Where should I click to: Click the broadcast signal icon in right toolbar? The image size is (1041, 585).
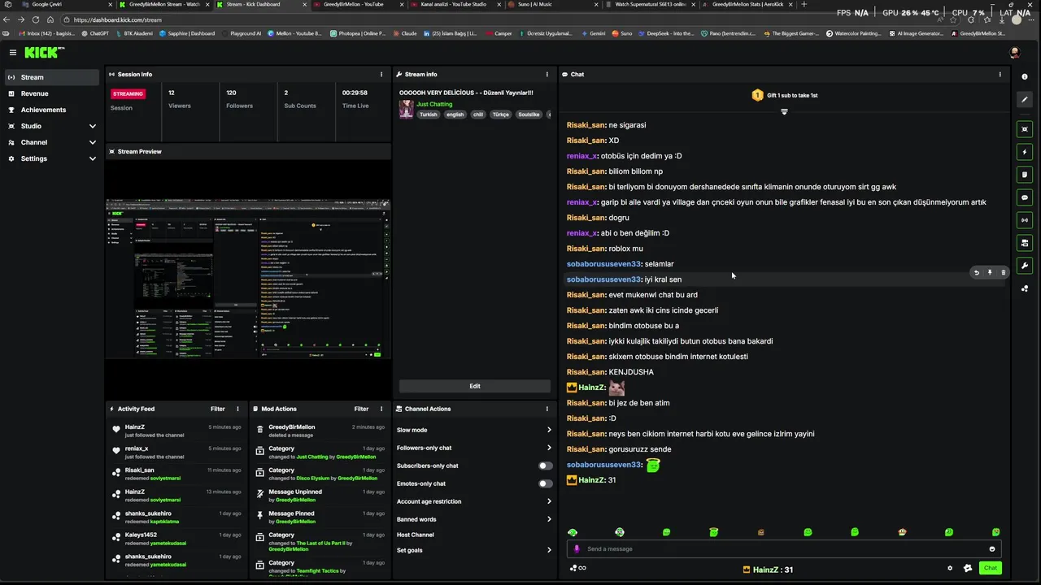pyautogui.click(x=1025, y=219)
